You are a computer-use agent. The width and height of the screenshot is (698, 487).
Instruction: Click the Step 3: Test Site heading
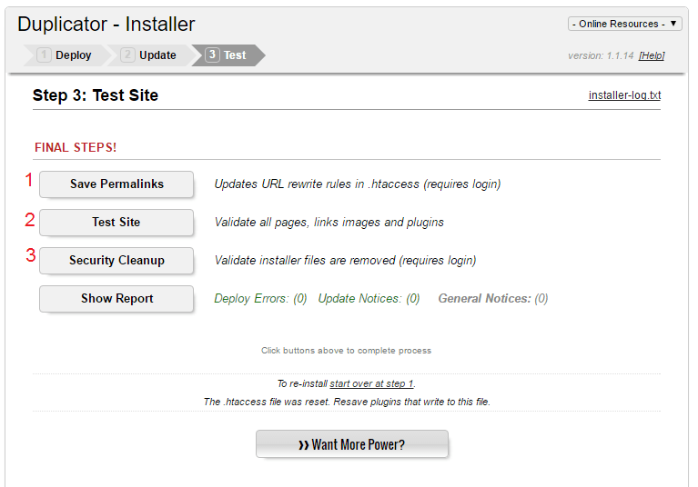pos(96,95)
